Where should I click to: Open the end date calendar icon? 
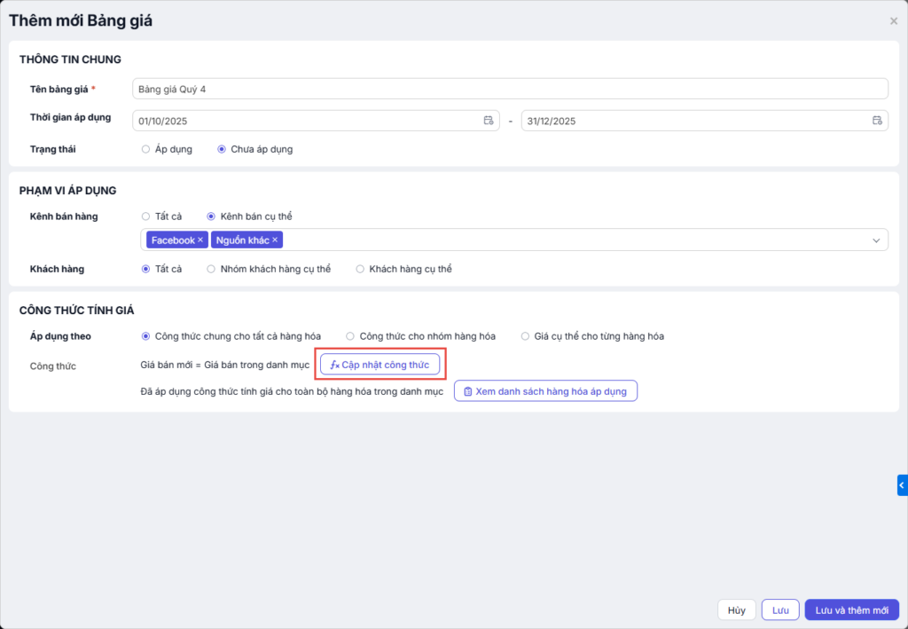point(876,121)
